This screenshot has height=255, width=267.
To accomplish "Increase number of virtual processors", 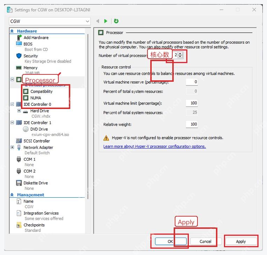I will (180, 54).
